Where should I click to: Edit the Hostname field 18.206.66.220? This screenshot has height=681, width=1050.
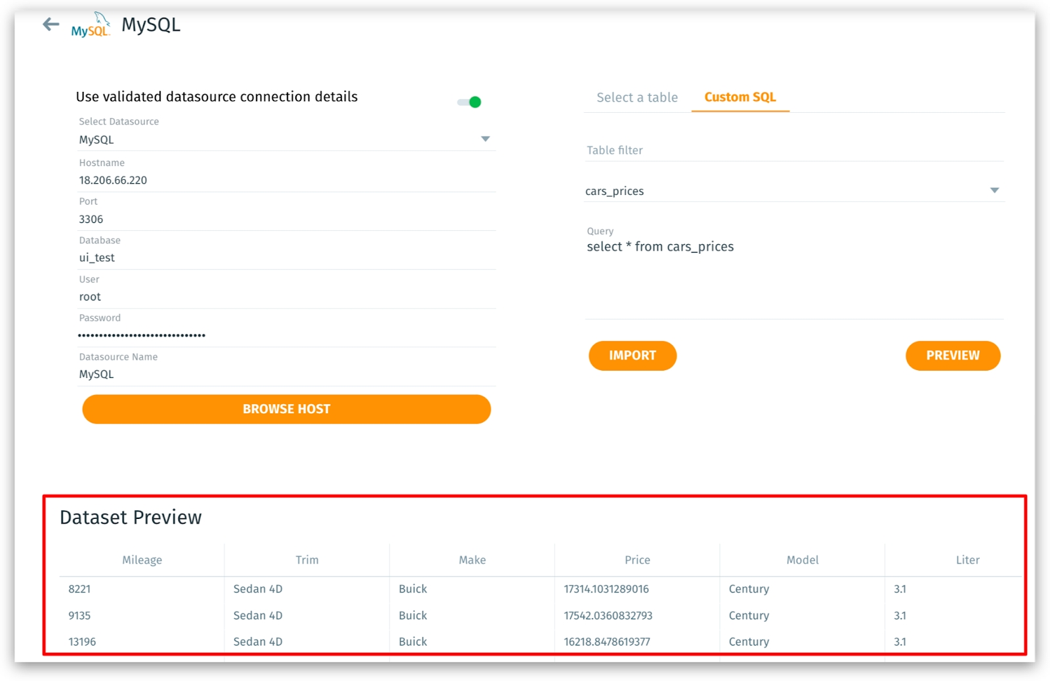285,180
